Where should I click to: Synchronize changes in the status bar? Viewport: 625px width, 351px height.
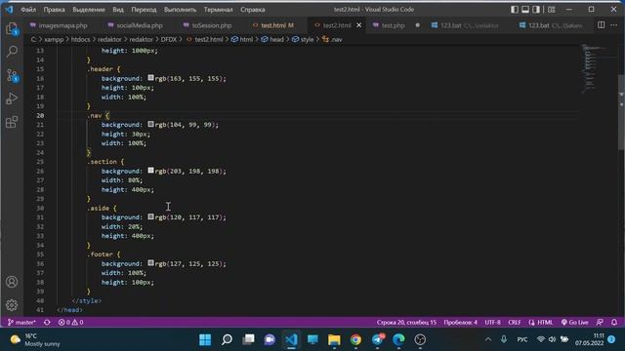(x=47, y=323)
